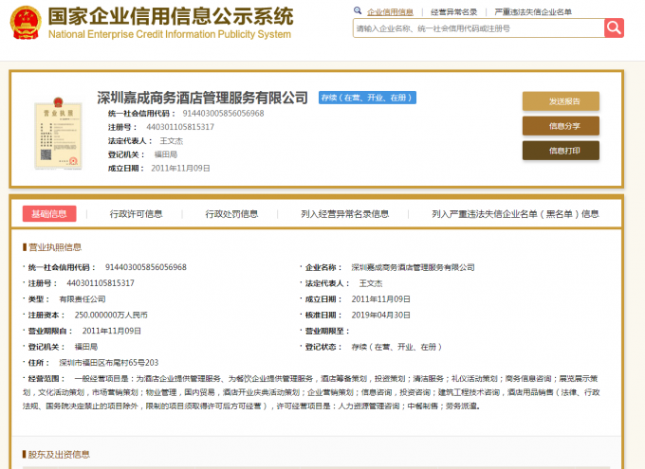Click the 营业执照信息 section heading
This screenshot has height=469, width=645.
pyautogui.click(x=55, y=247)
